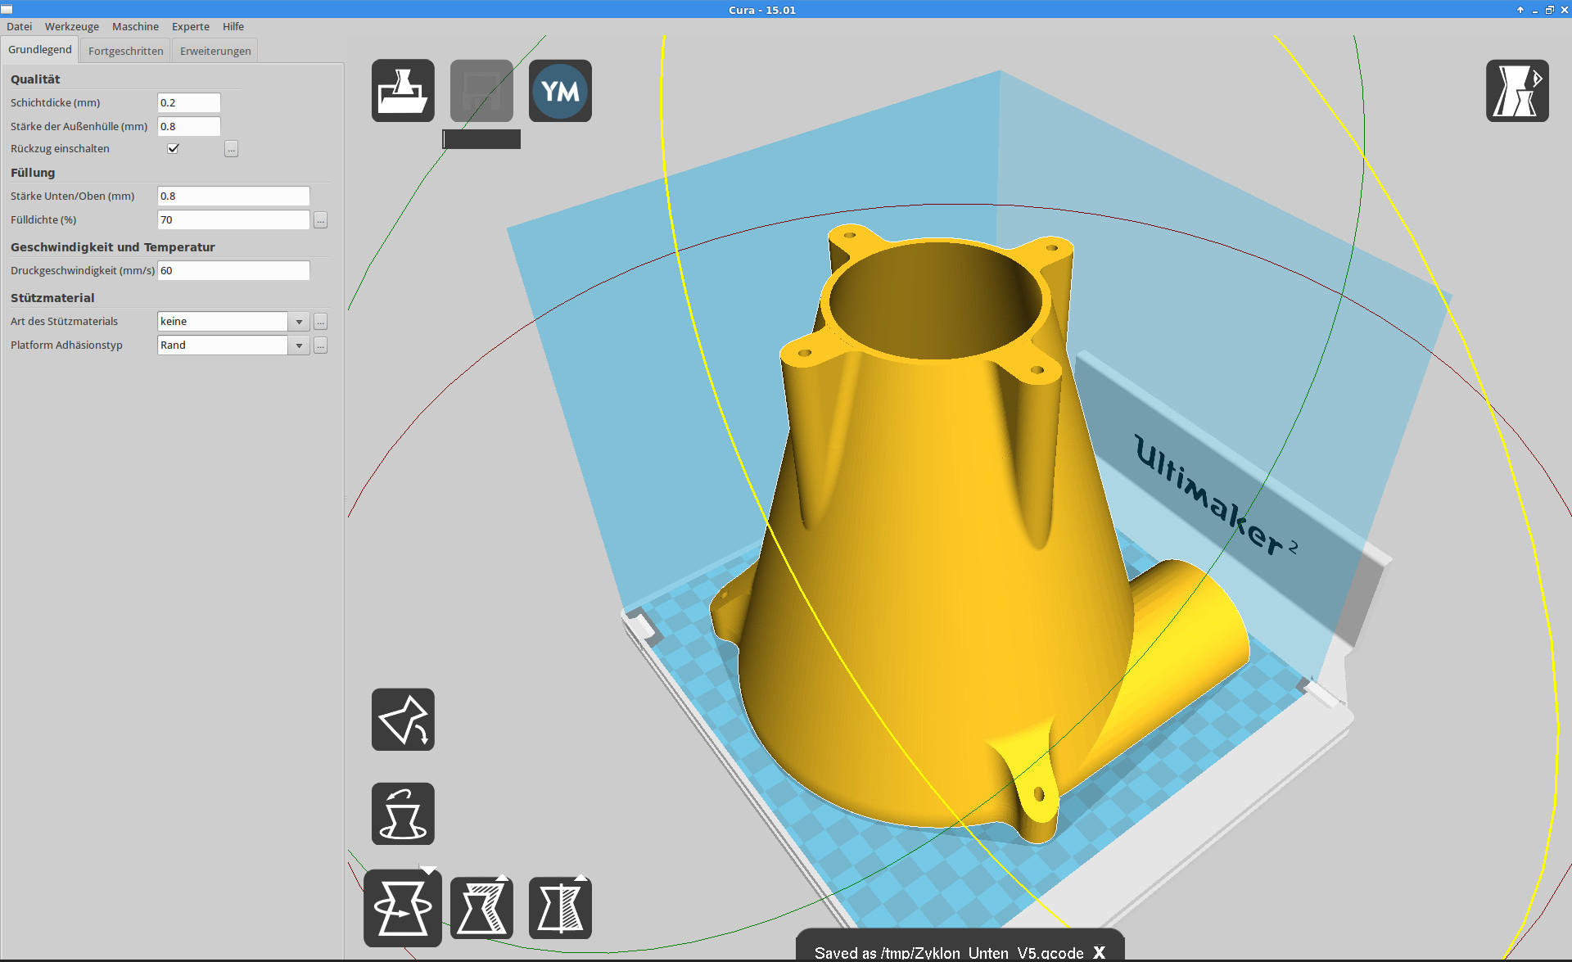Image resolution: width=1572 pixels, height=962 pixels.
Task: Open Fülldichte extra settings button
Action: [x=321, y=220]
